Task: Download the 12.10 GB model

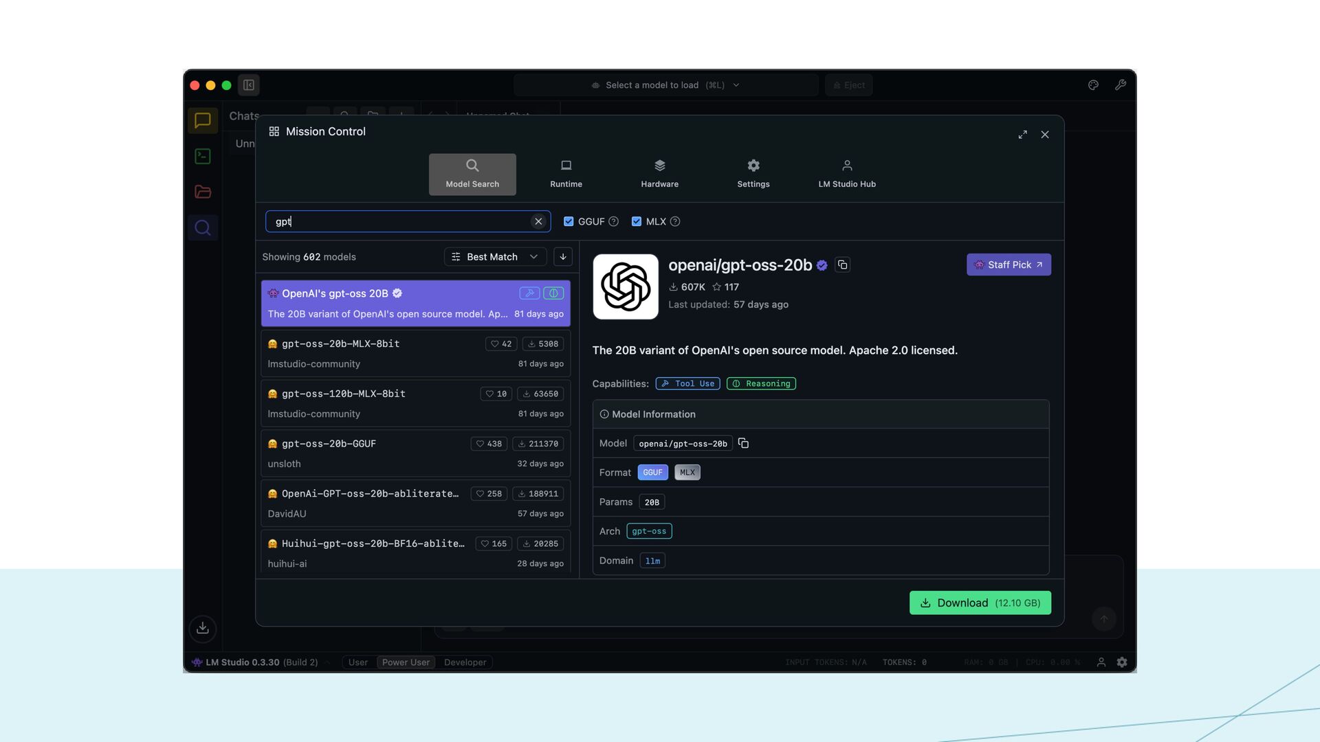Action: pos(980,603)
